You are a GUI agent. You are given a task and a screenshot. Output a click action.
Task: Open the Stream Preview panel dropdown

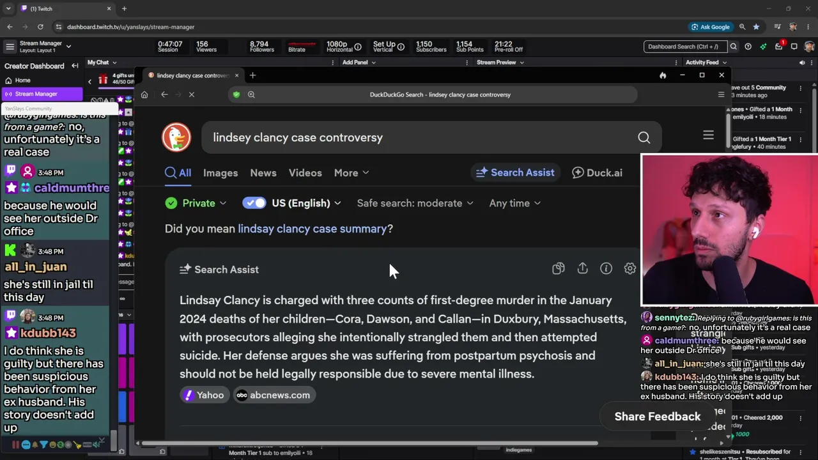500,63
